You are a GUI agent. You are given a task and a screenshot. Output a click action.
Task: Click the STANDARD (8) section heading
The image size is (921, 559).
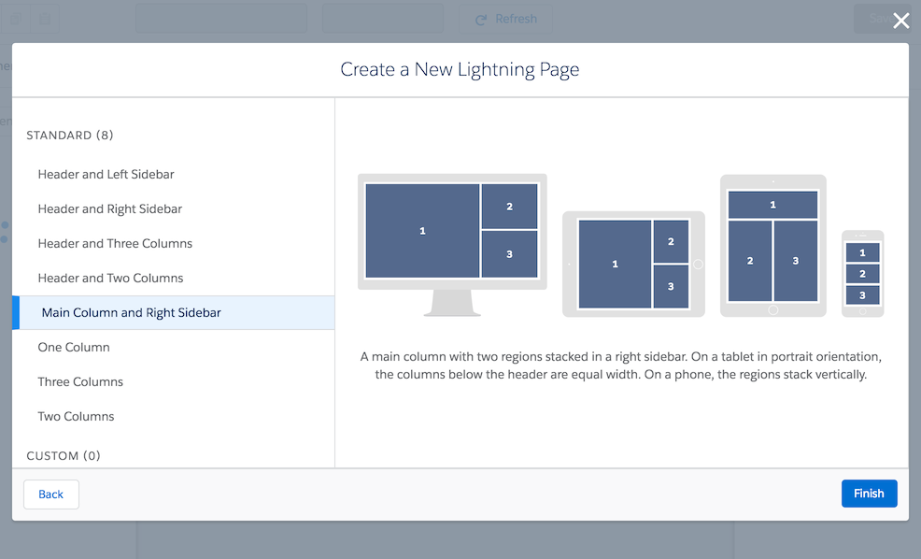[70, 136]
